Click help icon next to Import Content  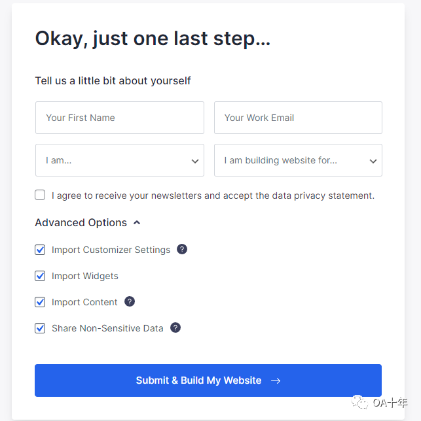130,301
